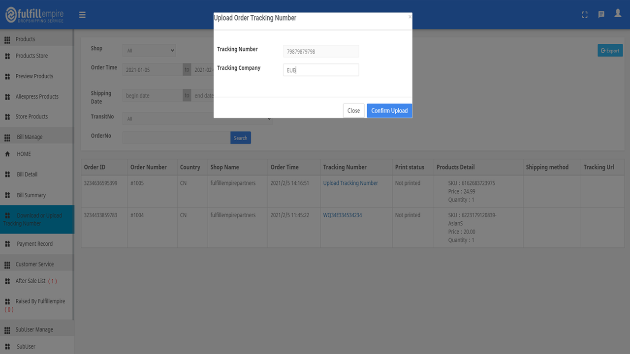This screenshot has width=630, height=354.
Task: Open tracking link WQ34E334534234
Action: (342, 215)
